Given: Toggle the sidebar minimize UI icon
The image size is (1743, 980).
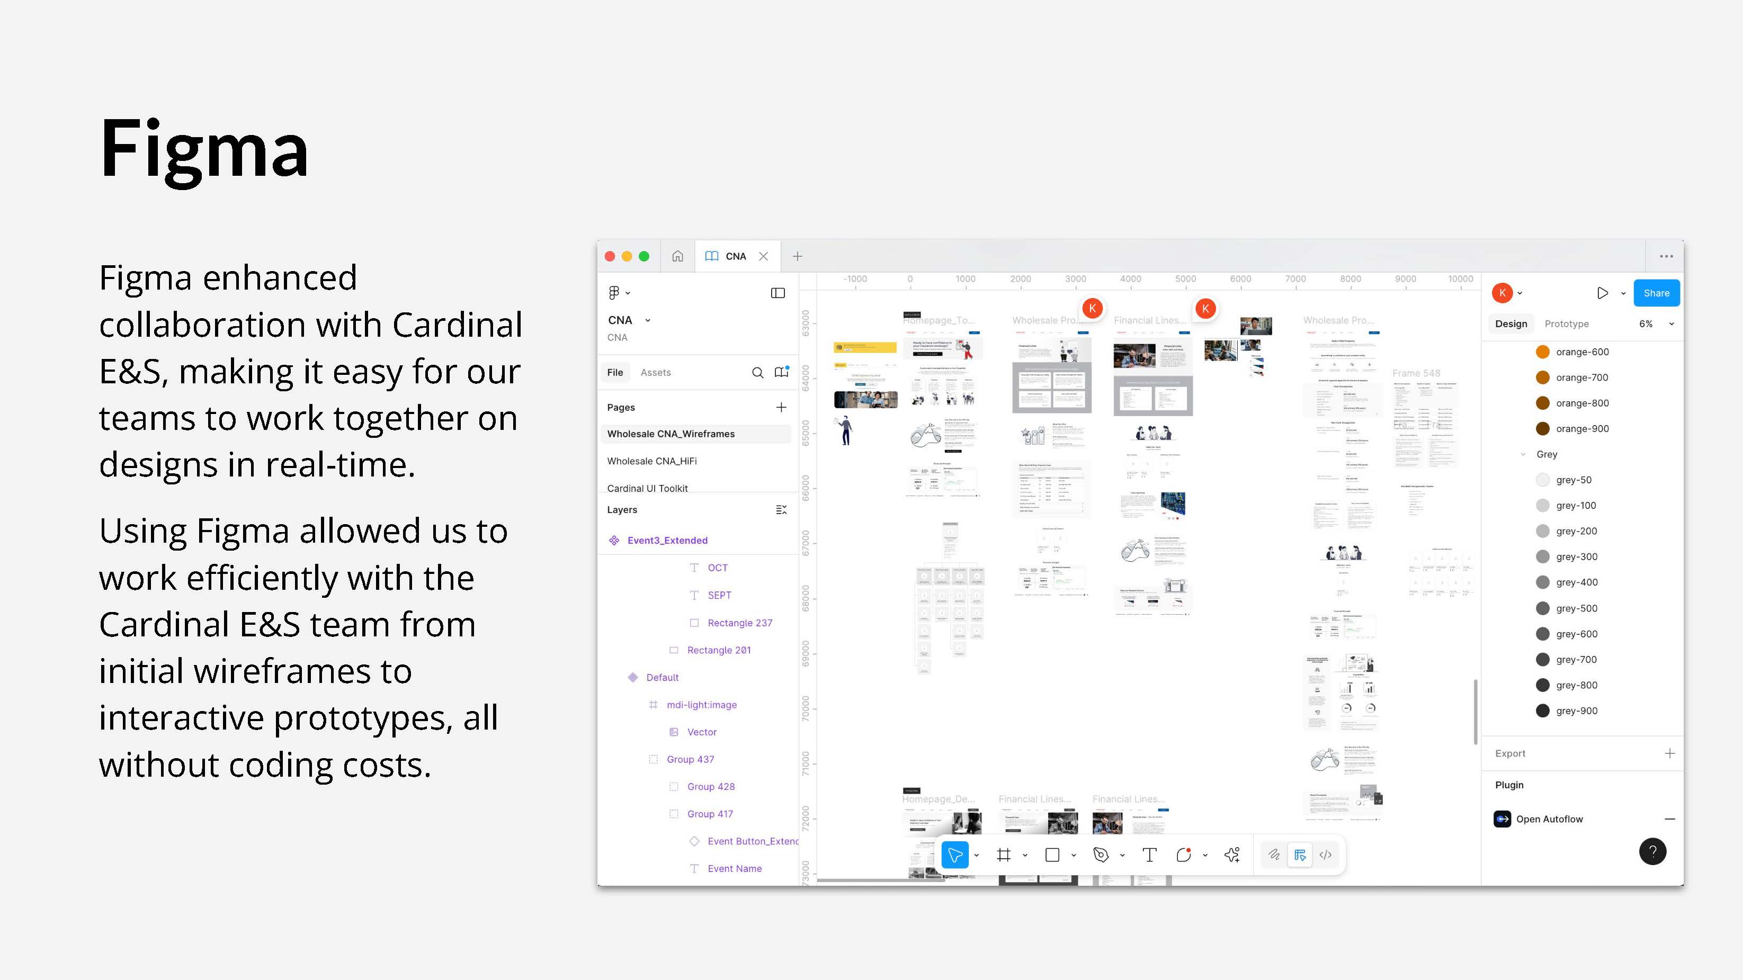Looking at the screenshot, I should (x=777, y=293).
